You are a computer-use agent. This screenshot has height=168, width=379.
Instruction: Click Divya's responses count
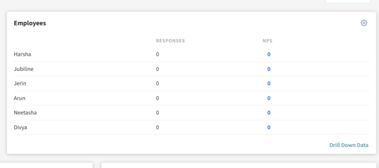tap(157, 127)
